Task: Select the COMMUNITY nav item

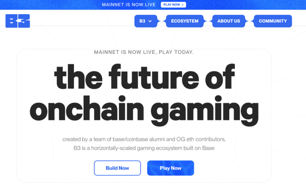Action: [x=273, y=21]
